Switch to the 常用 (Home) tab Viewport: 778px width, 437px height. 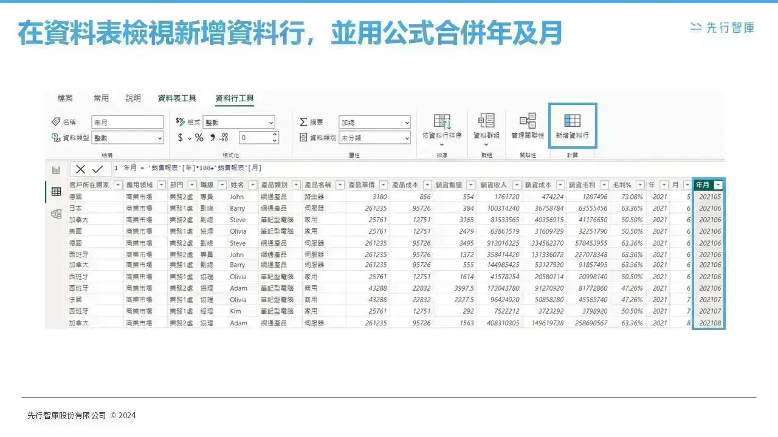tap(101, 98)
